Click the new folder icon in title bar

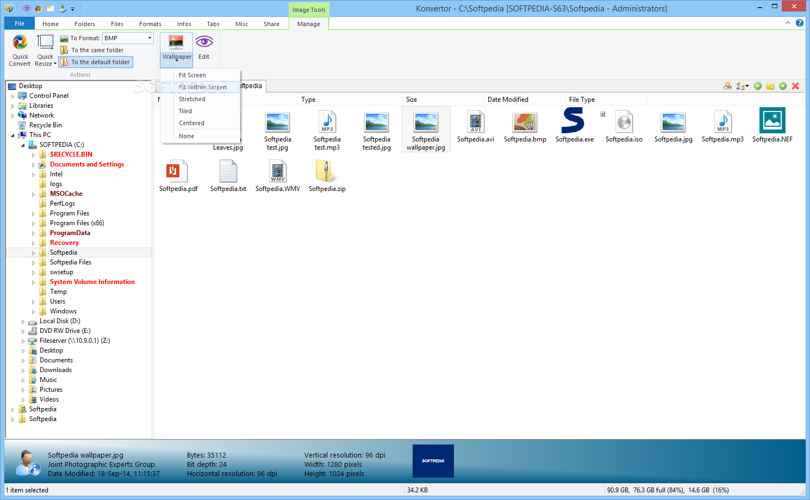(x=51, y=8)
